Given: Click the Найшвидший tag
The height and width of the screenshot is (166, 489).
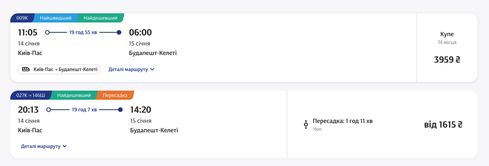Looking at the screenshot, I should tap(55, 18).
